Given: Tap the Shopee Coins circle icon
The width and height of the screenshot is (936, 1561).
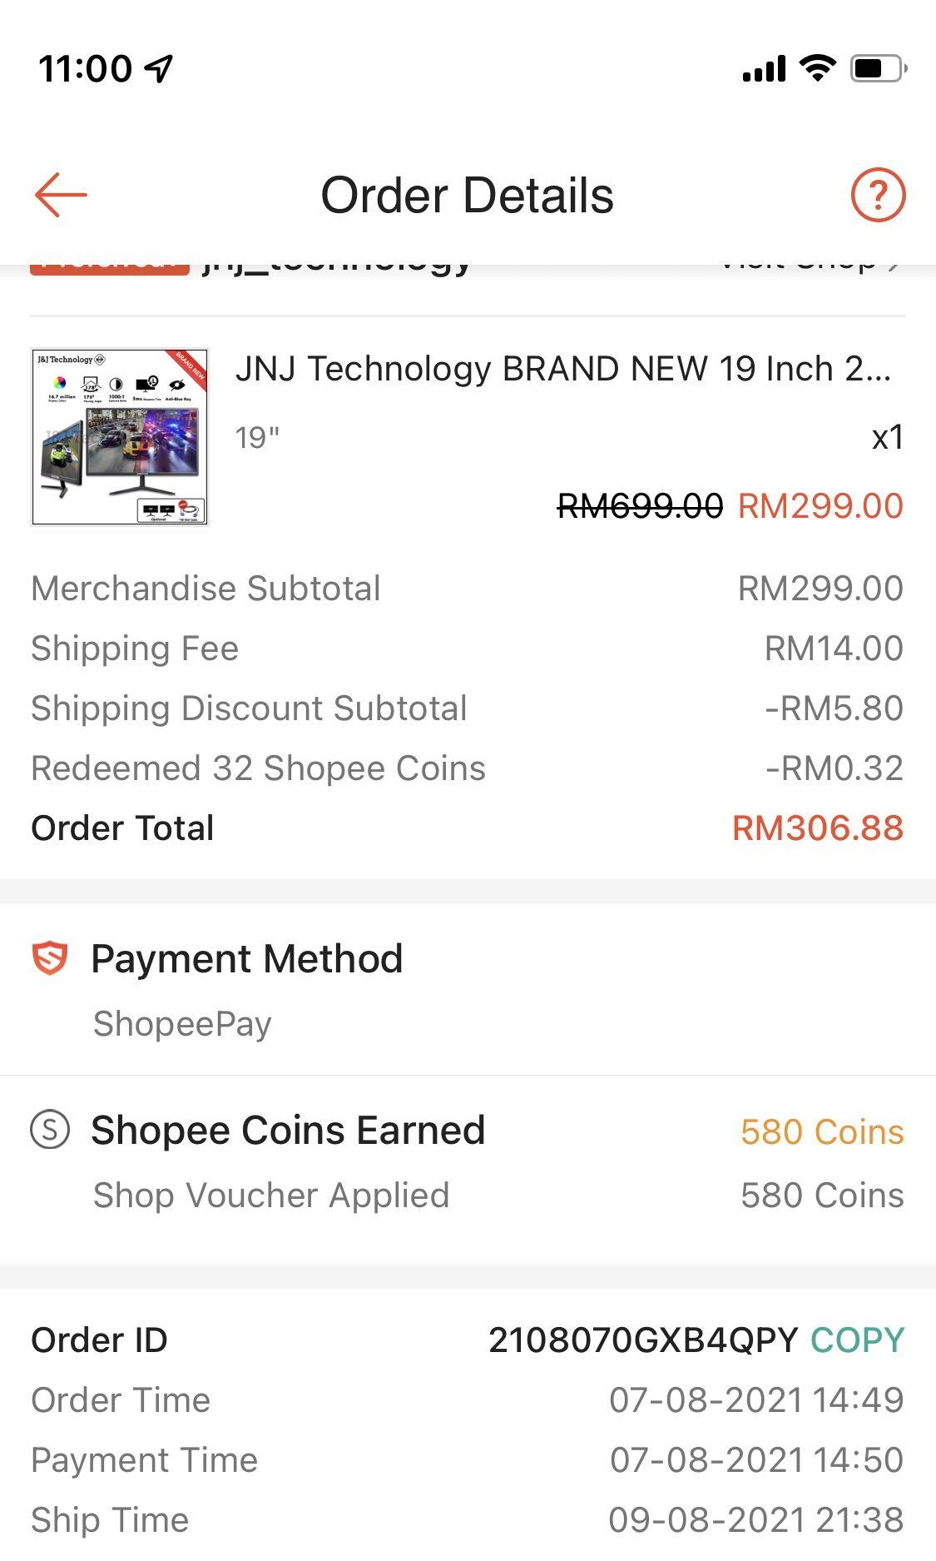Looking at the screenshot, I should [50, 1130].
